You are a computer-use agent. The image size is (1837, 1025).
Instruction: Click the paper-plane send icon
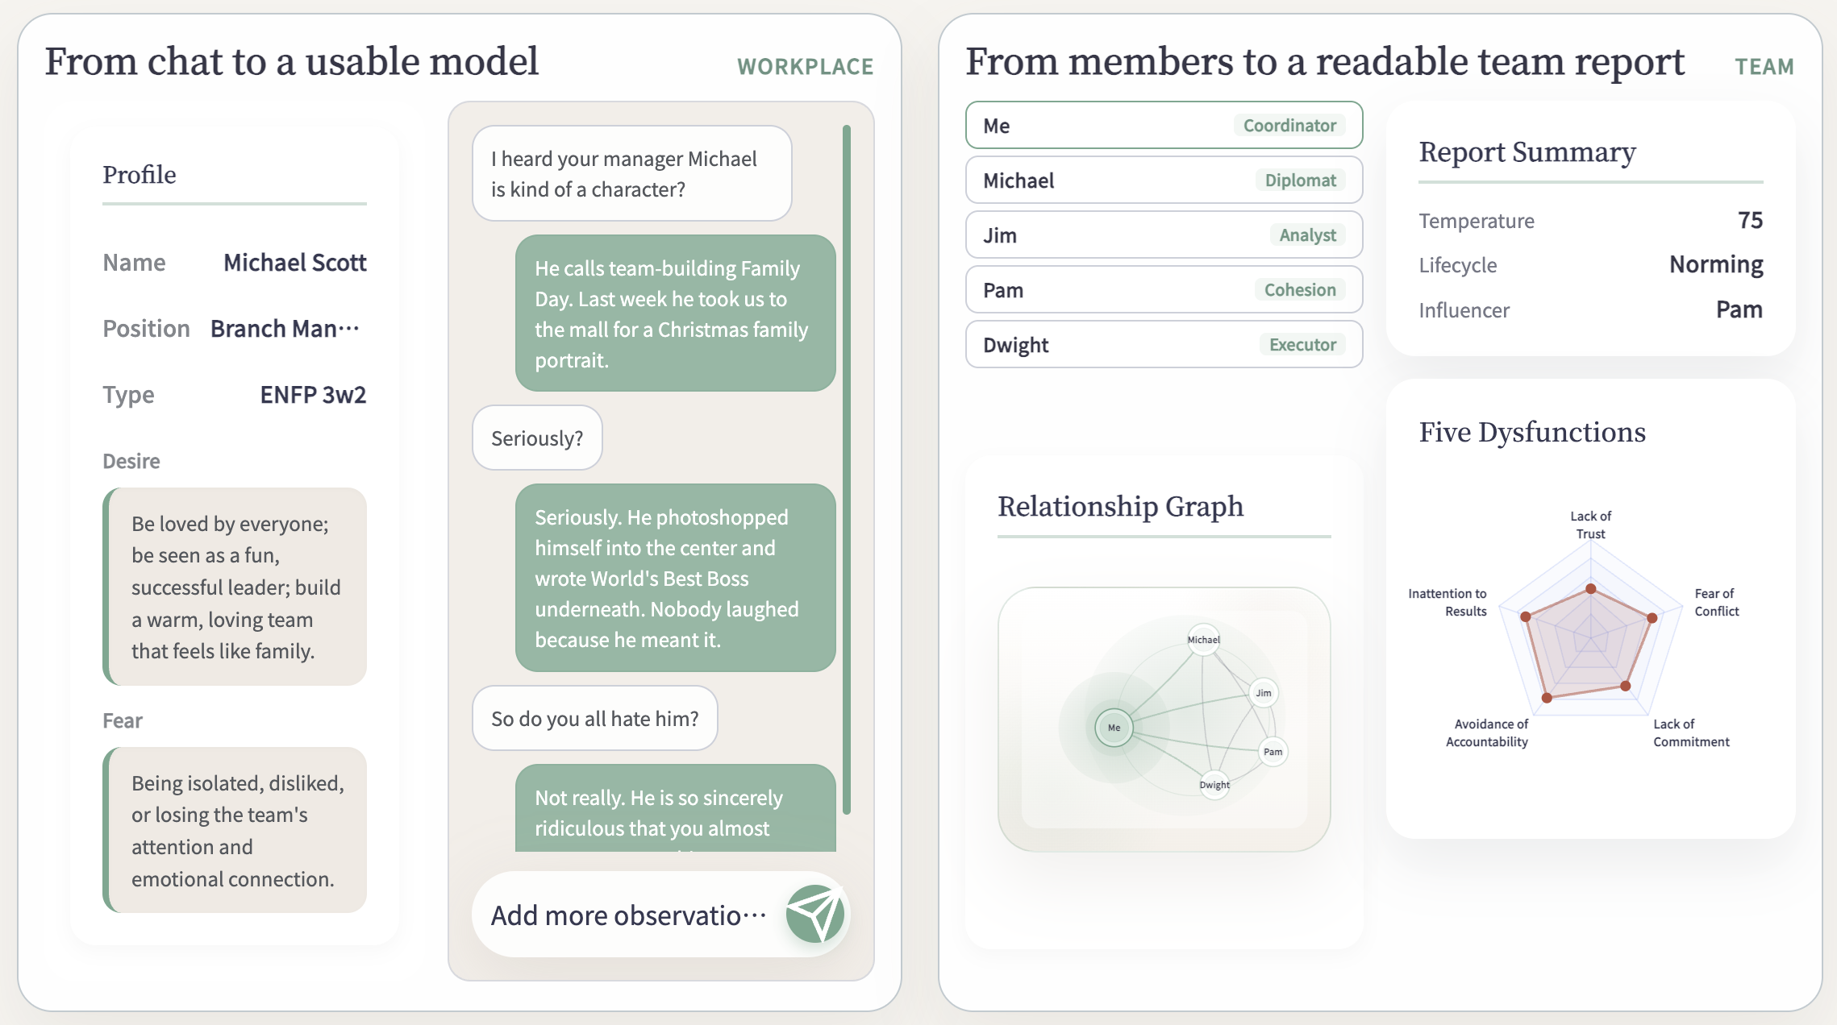tap(814, 915)
